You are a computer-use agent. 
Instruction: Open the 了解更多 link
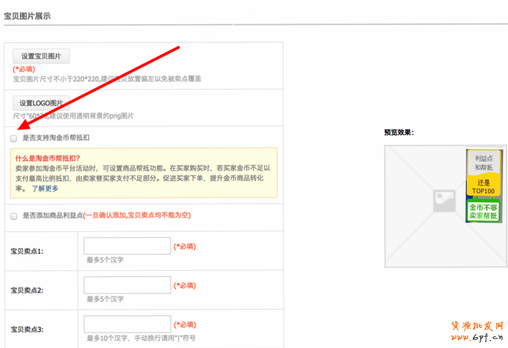click(45, 189)
